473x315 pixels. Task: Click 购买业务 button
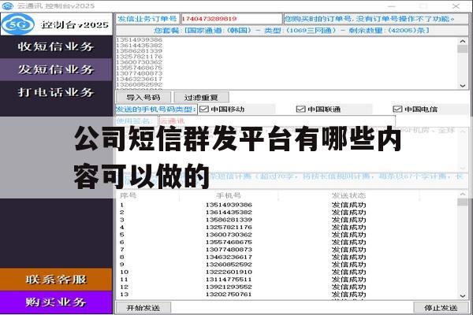pos(56,302)
